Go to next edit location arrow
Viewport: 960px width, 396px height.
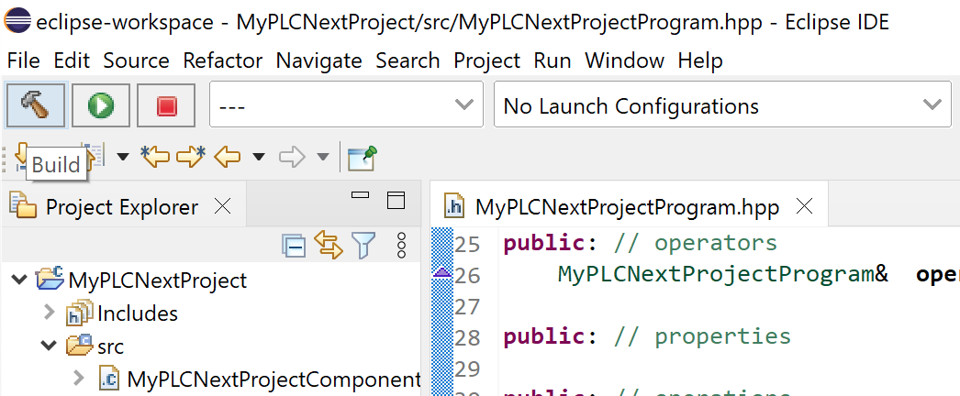[191, 157]
